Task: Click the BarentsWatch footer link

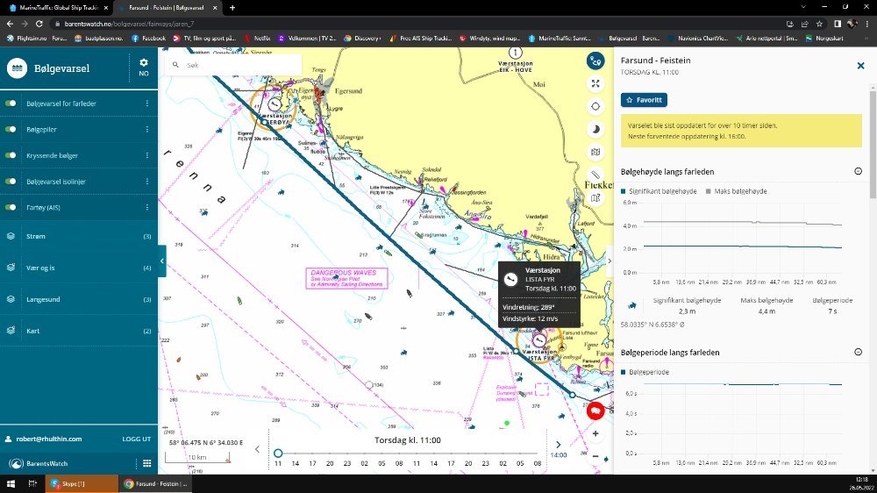Action: [x=39, y=463]
